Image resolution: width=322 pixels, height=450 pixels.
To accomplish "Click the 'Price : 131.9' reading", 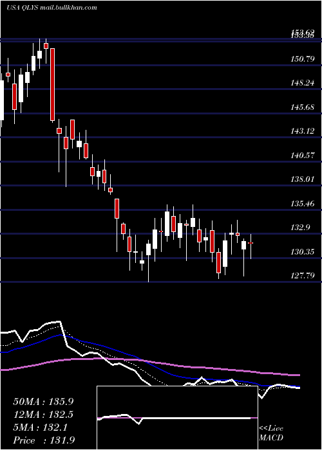I will [44, 440].
